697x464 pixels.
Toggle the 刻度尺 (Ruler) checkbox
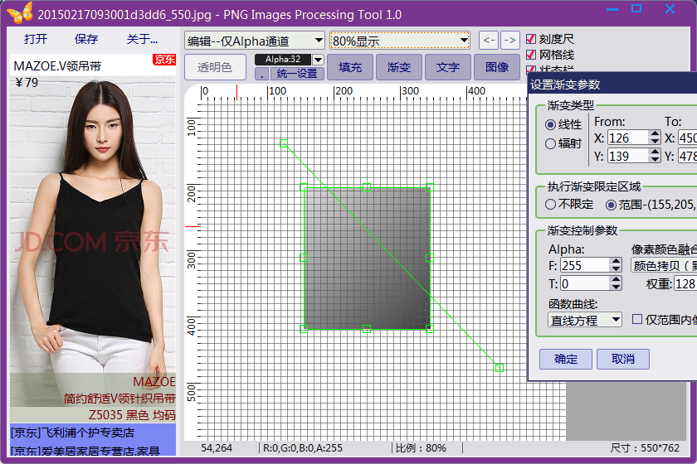pos(532,39)
